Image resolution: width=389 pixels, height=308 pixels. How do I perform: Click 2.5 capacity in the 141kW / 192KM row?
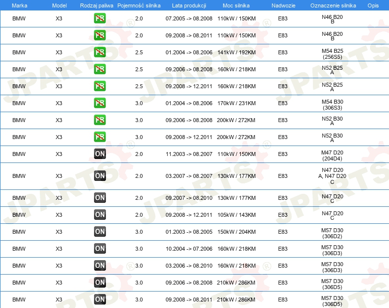pyautogui.click(x=139, y=52)
